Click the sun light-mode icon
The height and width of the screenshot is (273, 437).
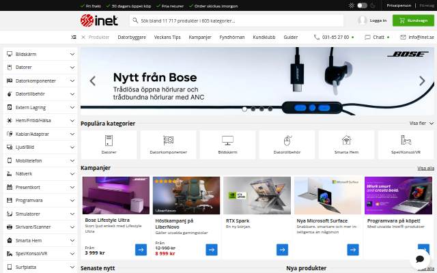tap(352, 5)
